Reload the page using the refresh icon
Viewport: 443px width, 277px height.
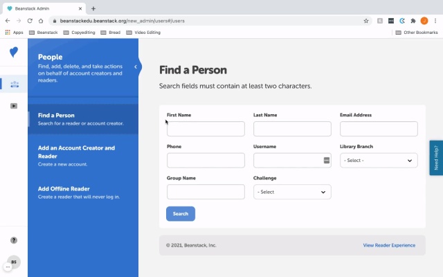tap(30, 21)
